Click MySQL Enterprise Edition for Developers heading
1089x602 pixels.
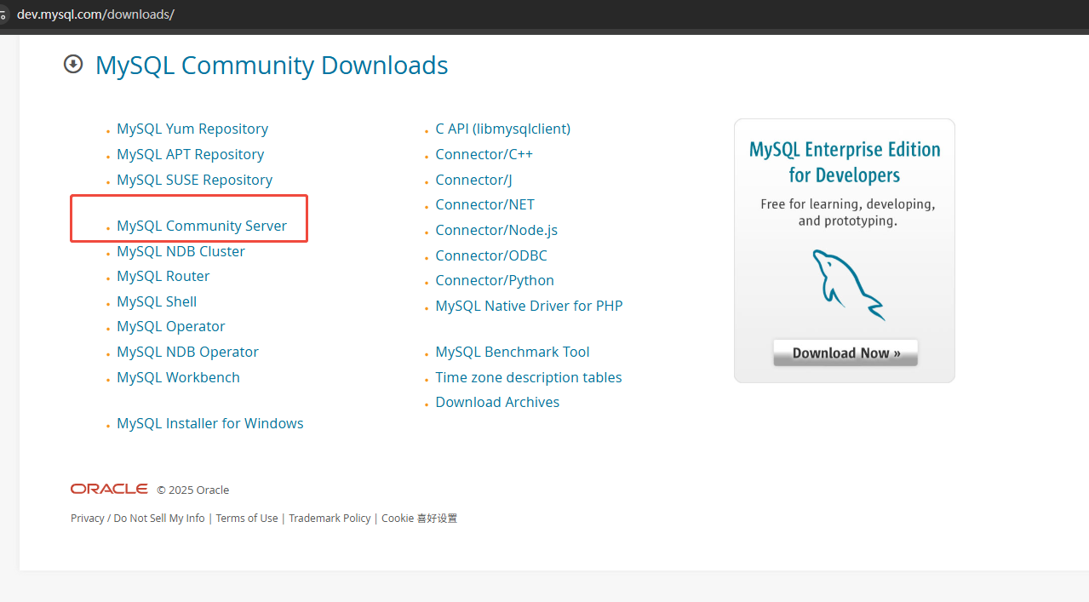point(845,162)
